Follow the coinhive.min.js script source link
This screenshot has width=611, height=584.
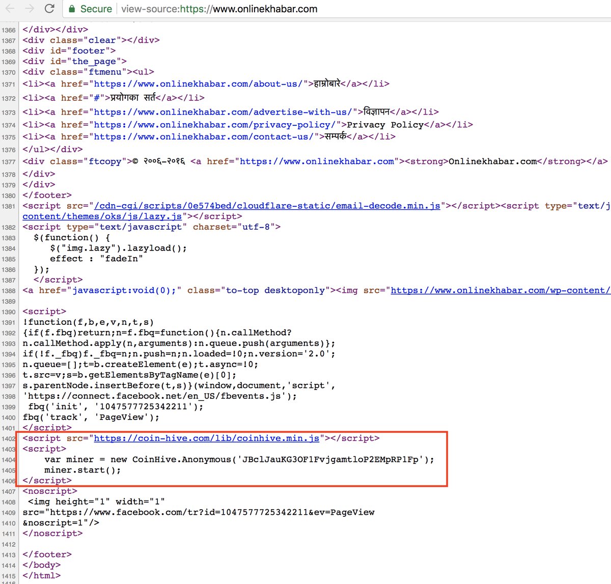point(207,438)
